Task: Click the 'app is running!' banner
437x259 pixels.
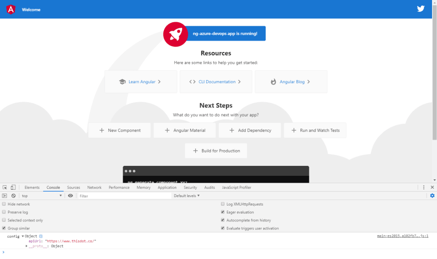Action: 225,33
